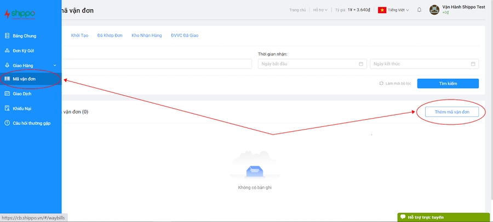This screenshot has height=222, width=493.
Task: Click the user profile avatar
Action: tap(434, 10)
